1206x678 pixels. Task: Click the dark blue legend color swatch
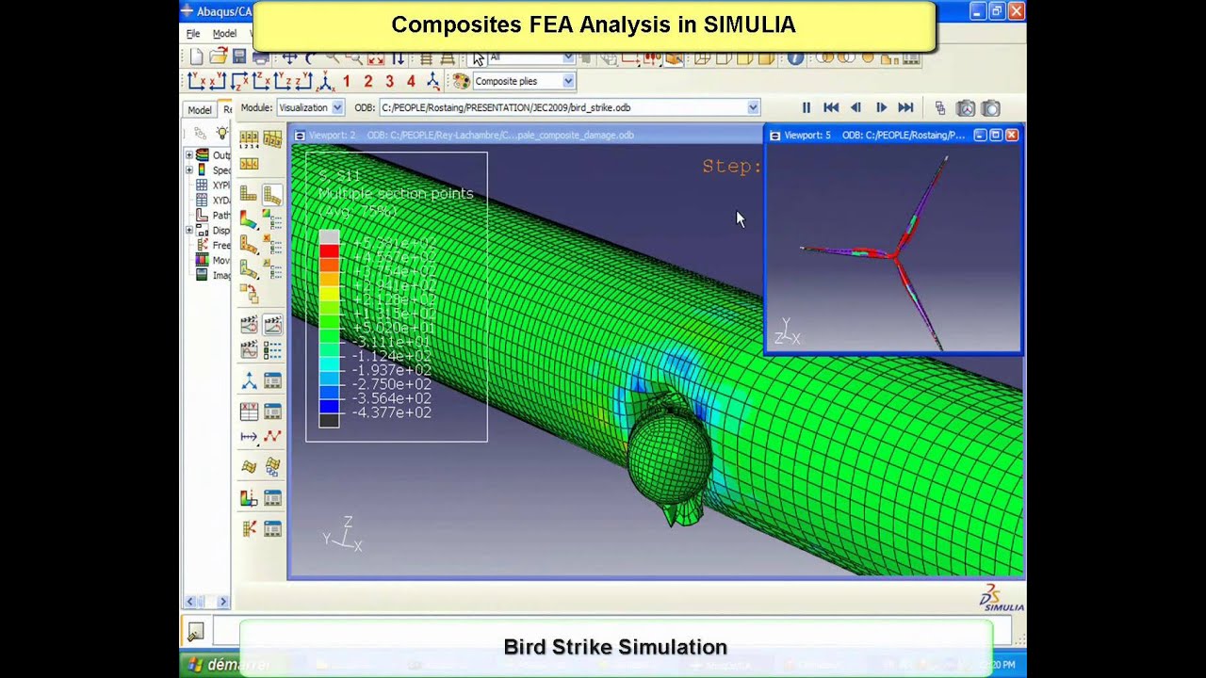point(329,407)
